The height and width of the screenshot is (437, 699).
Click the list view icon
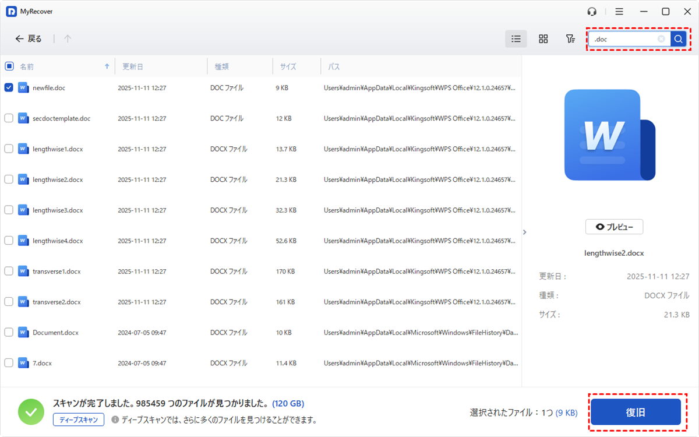pos(516,39)
